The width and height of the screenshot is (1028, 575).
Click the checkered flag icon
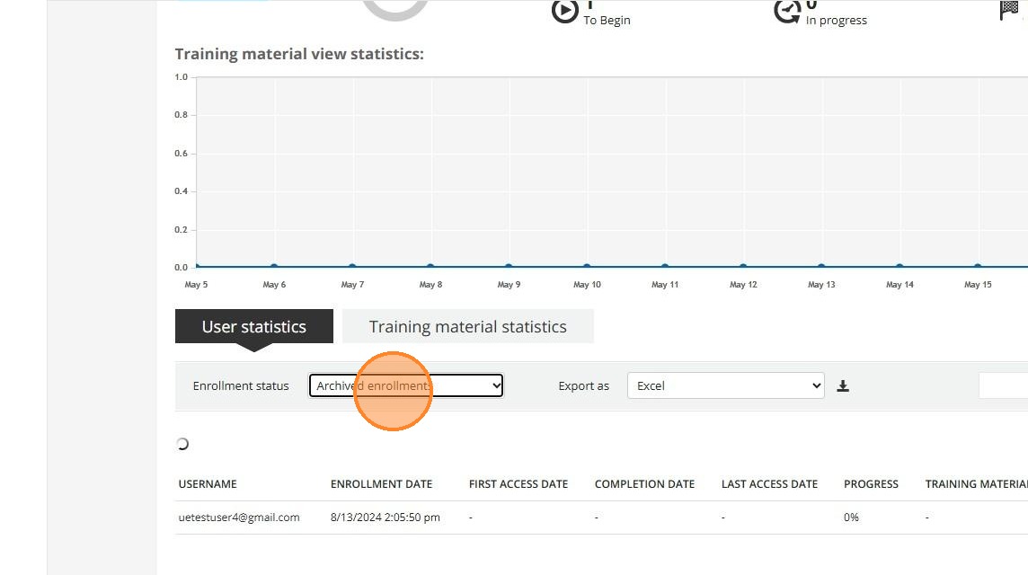click(x=1010, y=11)
